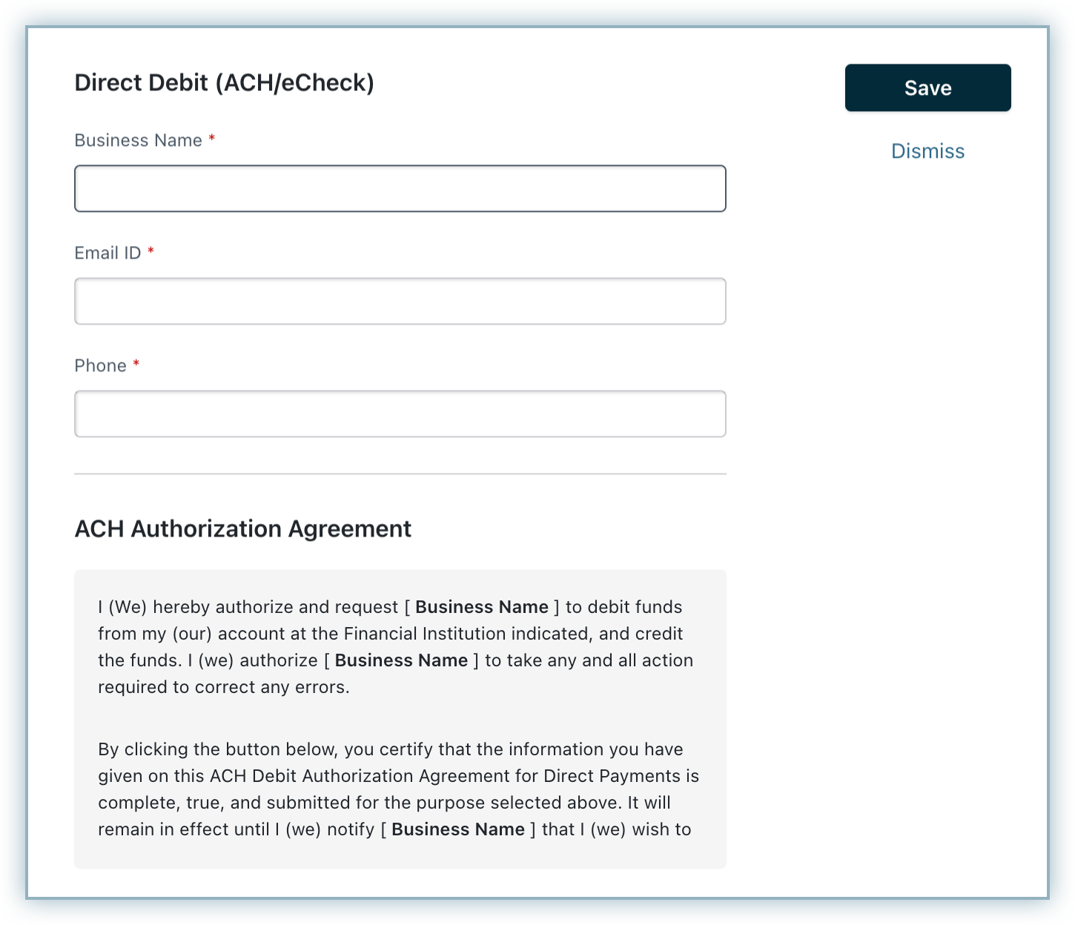Click the Business Name field label
Screen dimensions: 1075x925
point(138,141)
